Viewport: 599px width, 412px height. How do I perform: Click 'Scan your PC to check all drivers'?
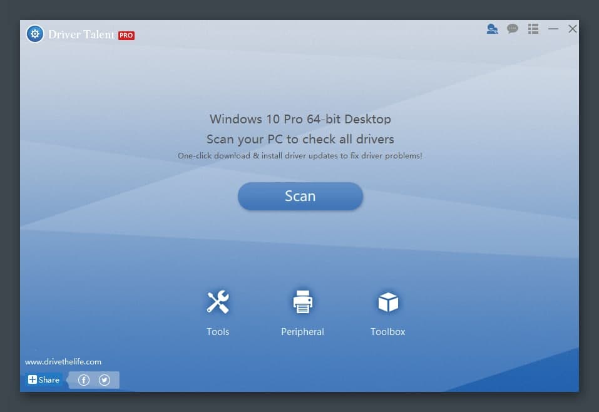pyautogui.click(x=300, y=139)
